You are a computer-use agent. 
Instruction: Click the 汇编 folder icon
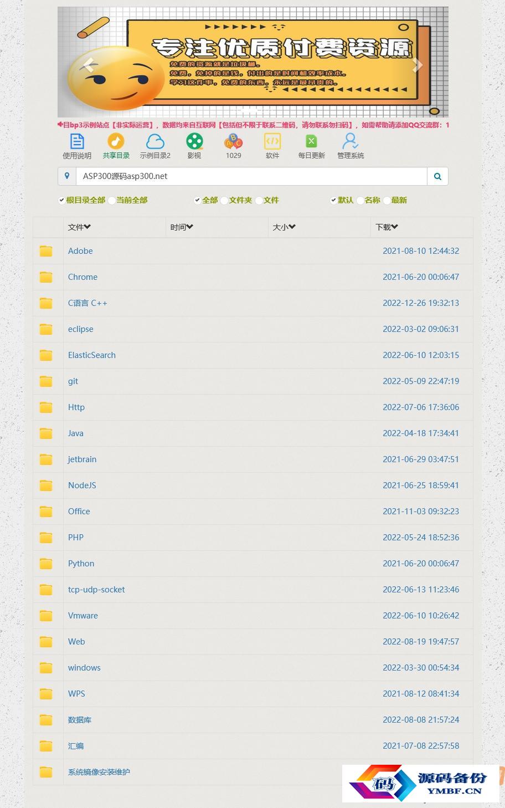click(46, 746)
